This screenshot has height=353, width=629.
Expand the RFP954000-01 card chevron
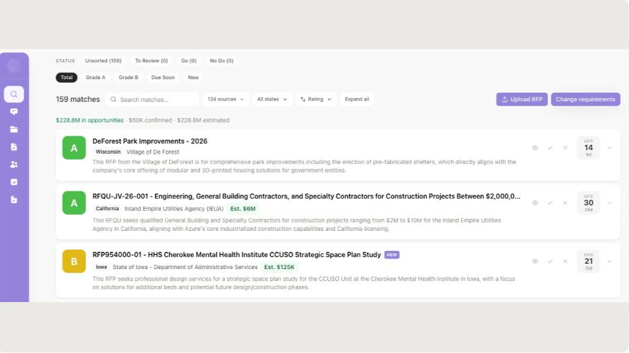(x=610, y=261)
